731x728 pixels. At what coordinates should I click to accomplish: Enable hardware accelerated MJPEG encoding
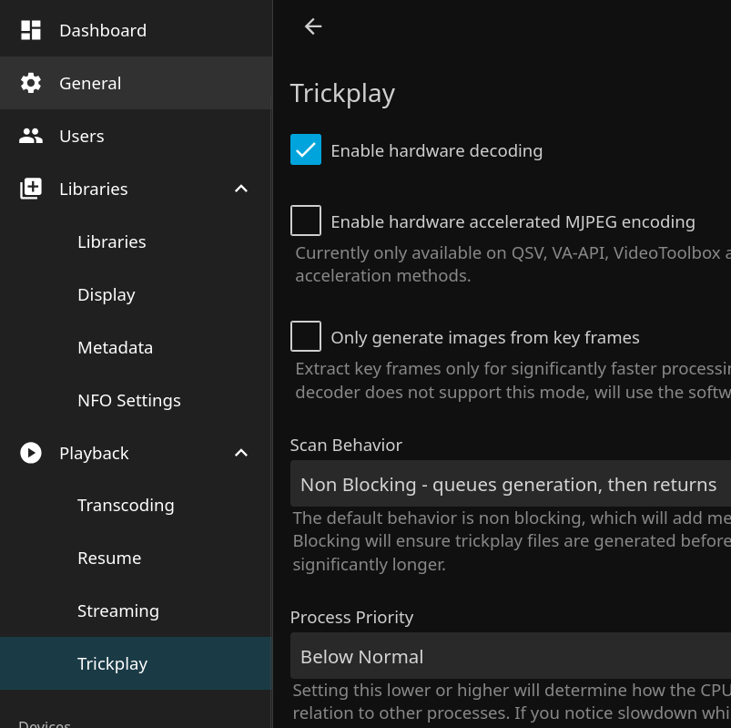306,220
